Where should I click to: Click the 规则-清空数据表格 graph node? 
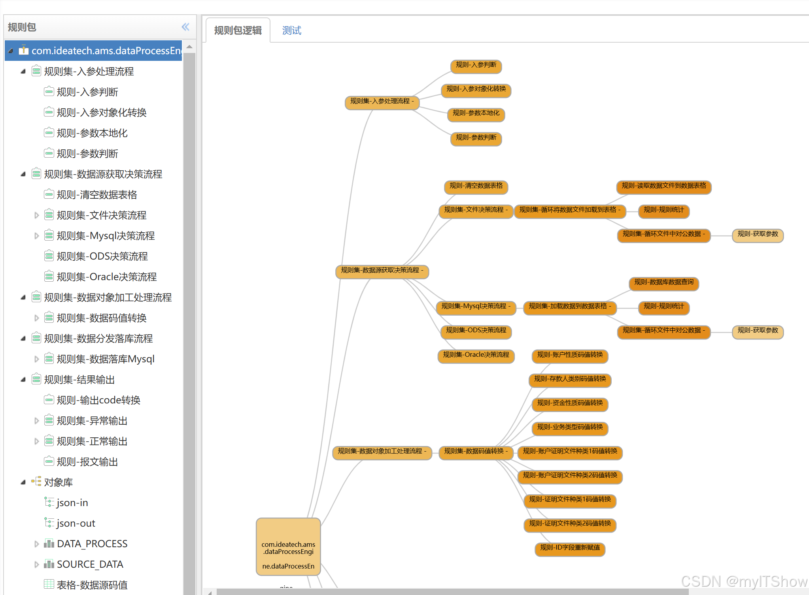point(476,186)
